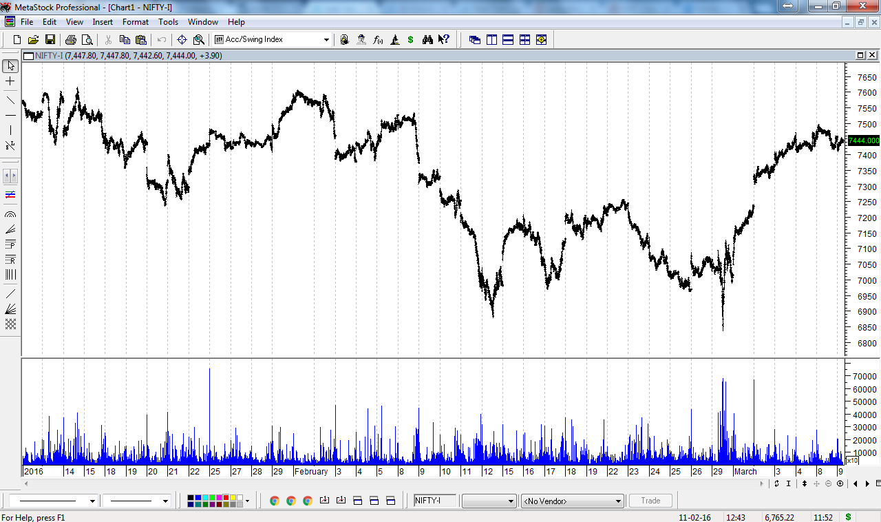Select the arrow pointer tool
The width and height of the screenshot is (881, 522).
tap(10, 66)
